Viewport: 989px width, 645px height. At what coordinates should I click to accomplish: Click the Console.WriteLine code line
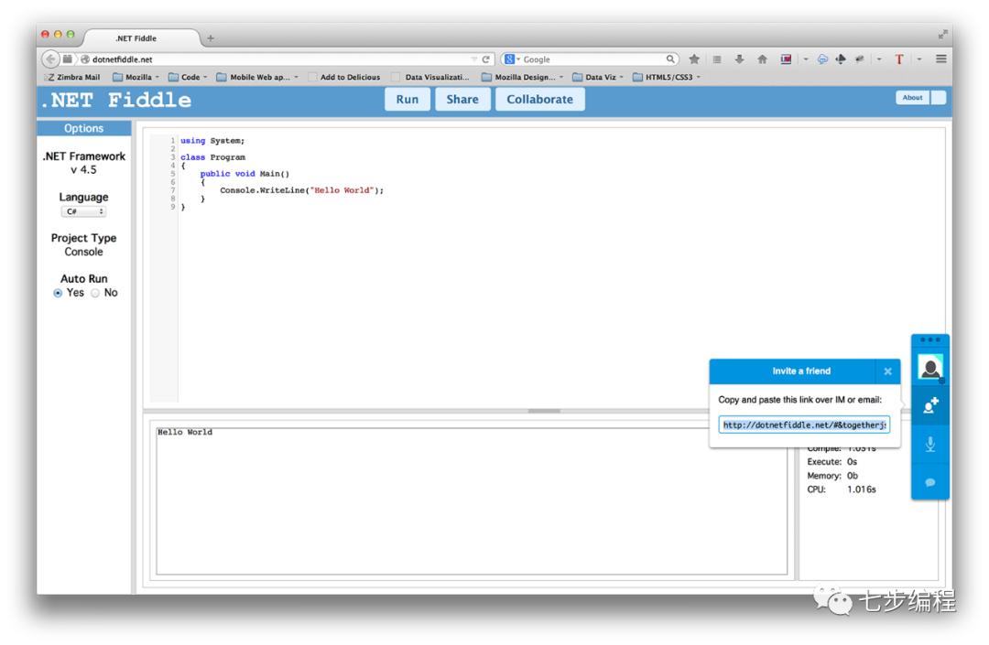(x=301, y=190)
